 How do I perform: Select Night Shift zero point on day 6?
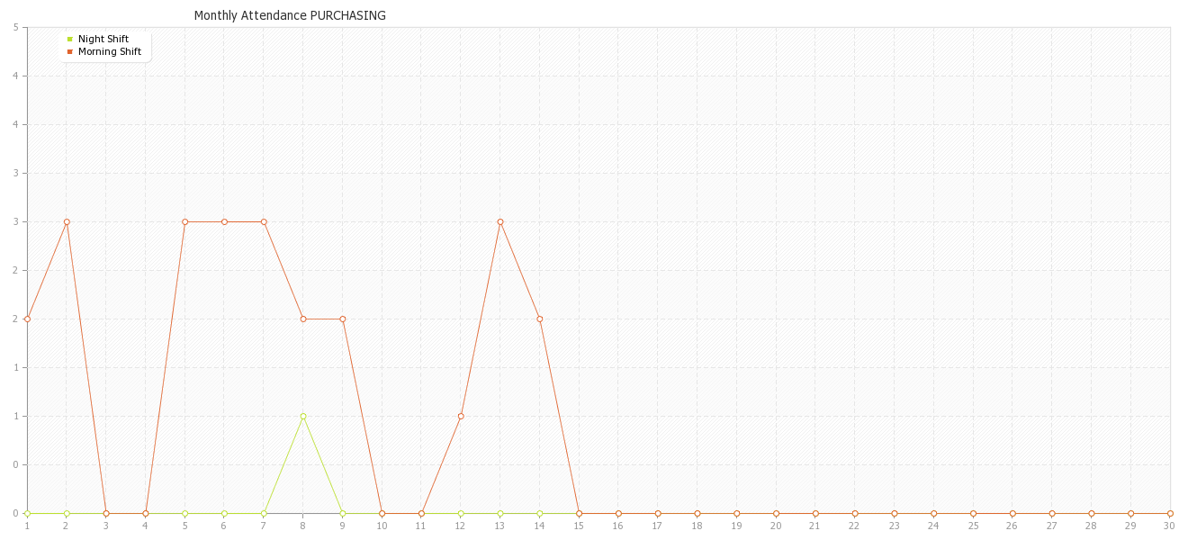pos(224,513)
